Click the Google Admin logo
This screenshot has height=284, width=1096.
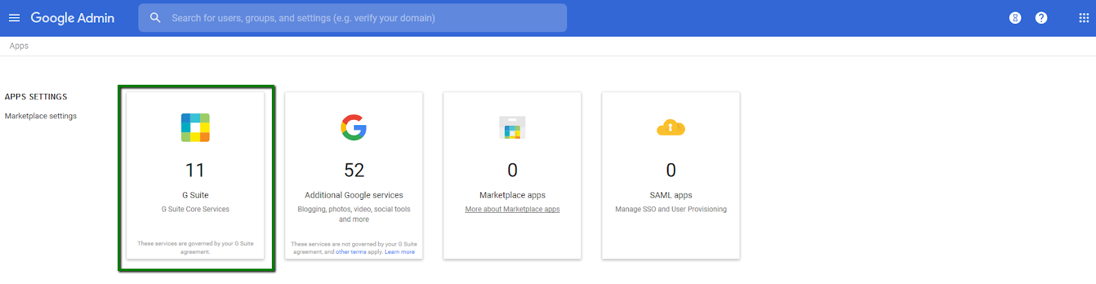click(73, 18)
